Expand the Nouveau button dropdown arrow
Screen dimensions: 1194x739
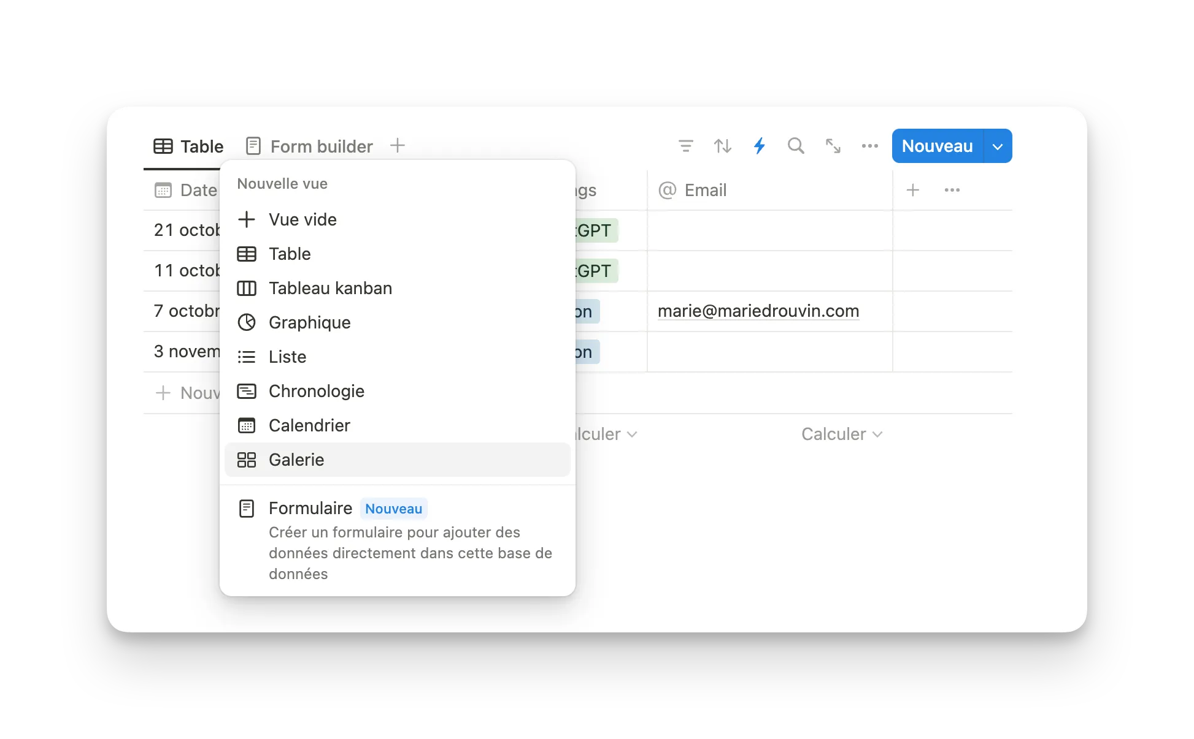click(x=998, y=146)
